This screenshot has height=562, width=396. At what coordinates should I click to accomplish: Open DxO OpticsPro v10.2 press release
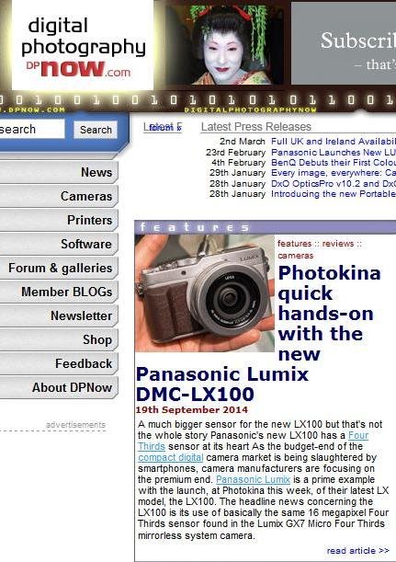(x=334, y=184)
